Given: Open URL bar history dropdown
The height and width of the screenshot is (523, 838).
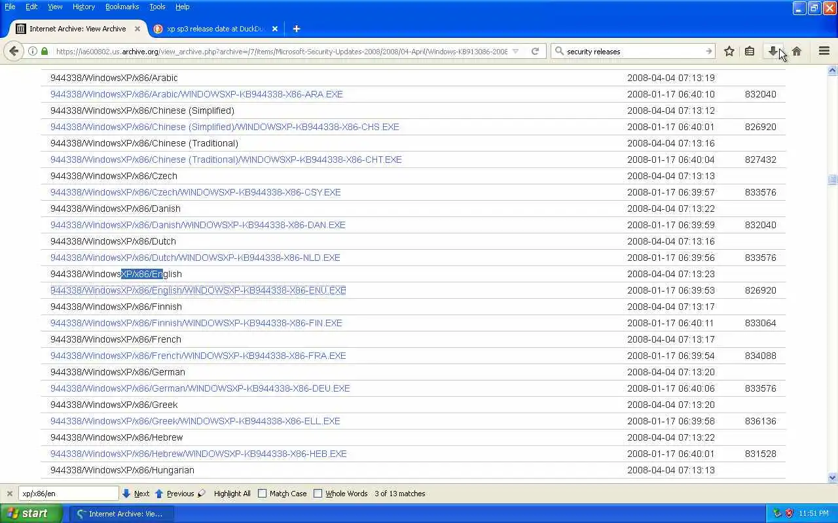Looking at the screenshot, I should (515, 51).
